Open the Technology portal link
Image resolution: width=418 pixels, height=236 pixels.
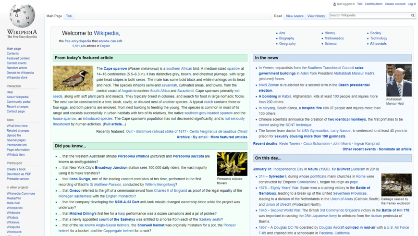[x=379, y=38]
